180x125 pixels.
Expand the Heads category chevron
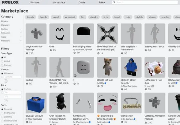pyautogui.click(x=21, y=37)
